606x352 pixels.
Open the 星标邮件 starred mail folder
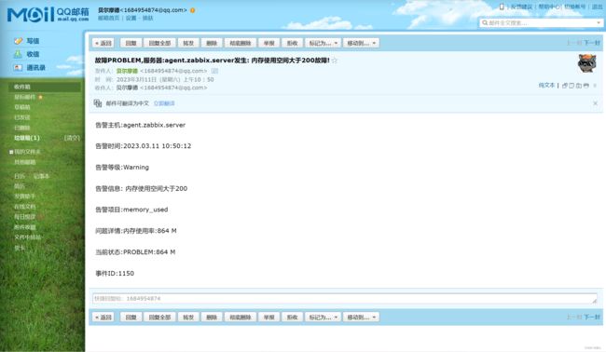pyautogui.click(x=25, y=97)
